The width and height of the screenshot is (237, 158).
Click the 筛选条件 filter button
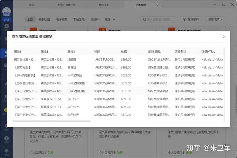(191, 19)
